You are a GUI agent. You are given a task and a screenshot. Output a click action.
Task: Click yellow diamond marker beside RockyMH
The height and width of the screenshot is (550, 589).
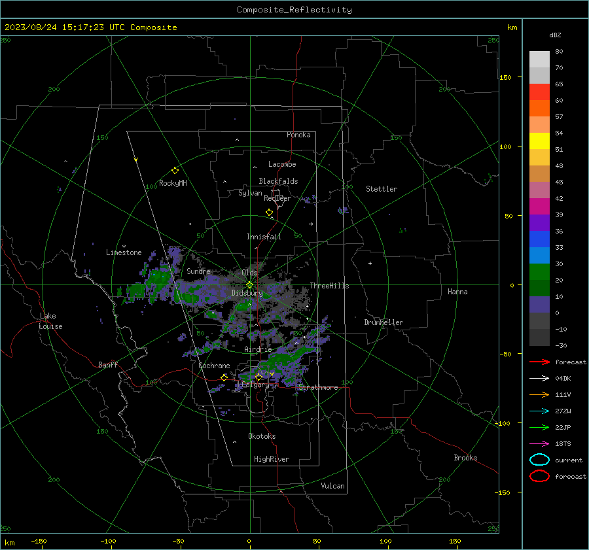point(175,171)
